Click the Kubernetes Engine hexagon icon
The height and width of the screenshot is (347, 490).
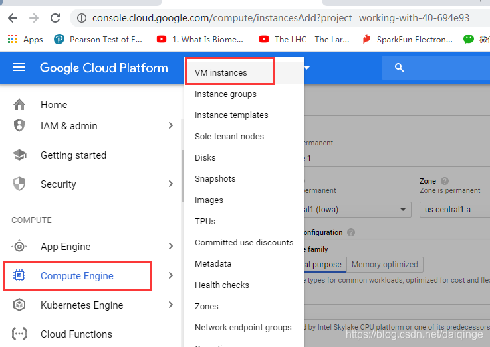tap(19, 305)
